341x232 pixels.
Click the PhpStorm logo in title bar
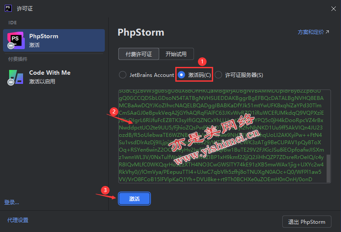pyautogui.click(x=8, y=8)
